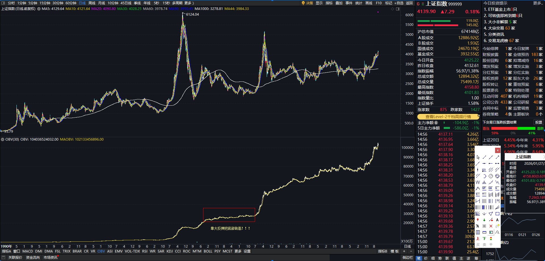Close the drawing tools palette
The width and height of the screenshot is (545, 261).
point(498,151)
